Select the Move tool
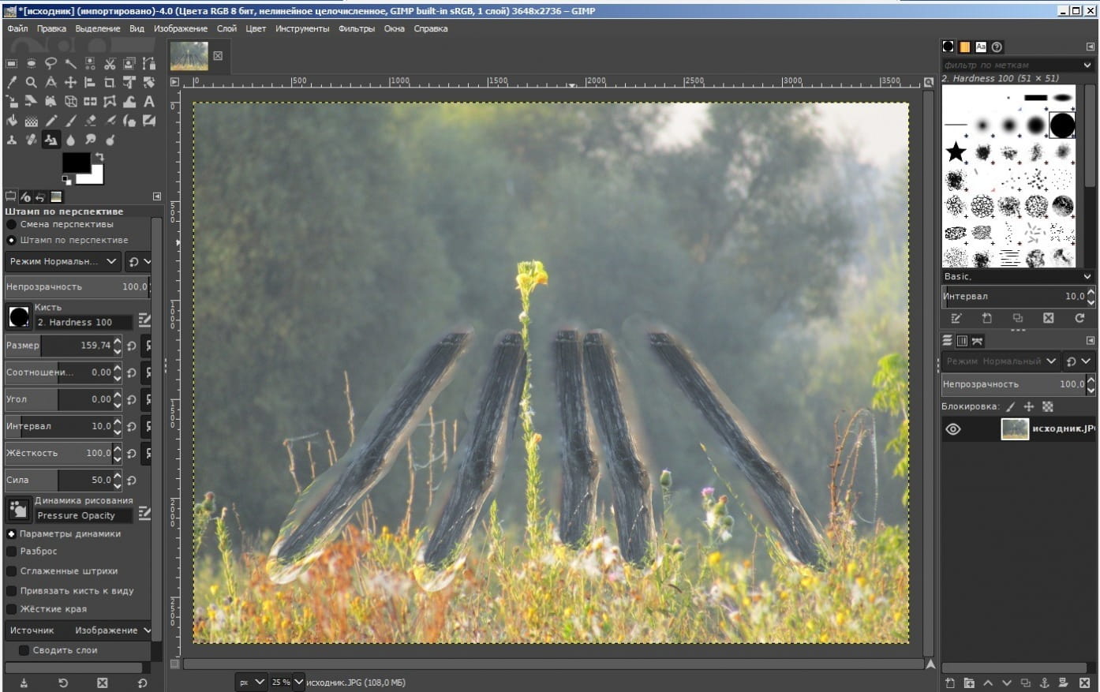The image size is (1100, 692). point(71,82)
